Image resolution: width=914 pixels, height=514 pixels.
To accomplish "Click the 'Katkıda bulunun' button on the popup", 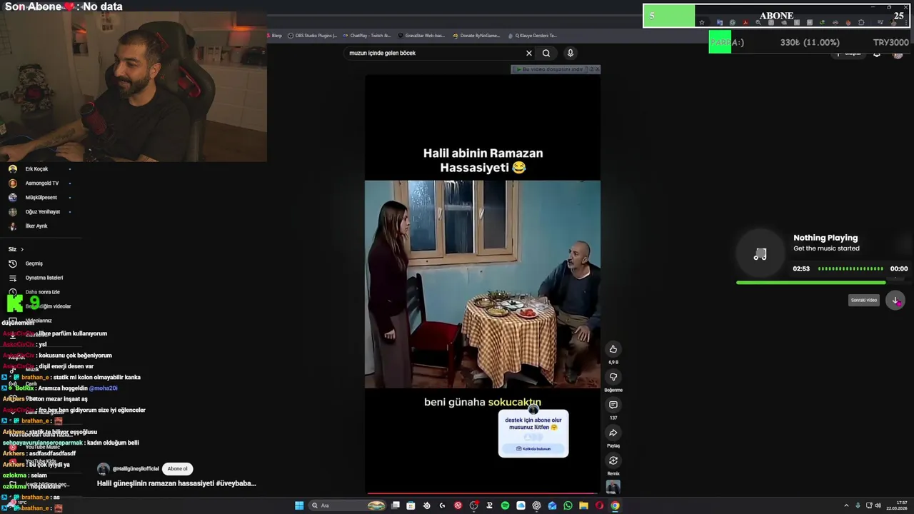I will tap(533, 449).
